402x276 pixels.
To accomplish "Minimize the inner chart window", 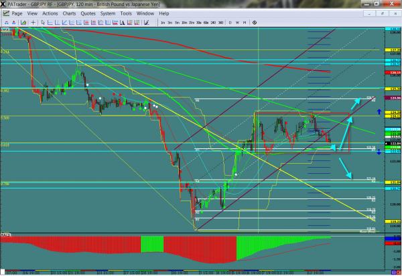I will (x=369, y=13).
